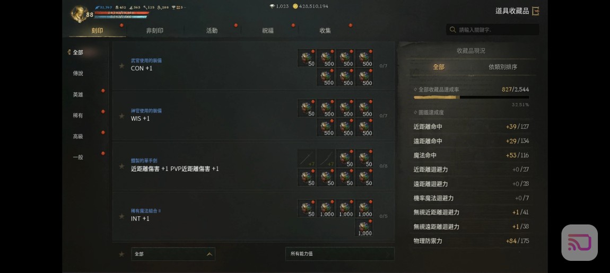Tap the screen cast floating icon
The height and width of the screenshot is (273, 610).
pyautogui.click(x=579, y=242)
